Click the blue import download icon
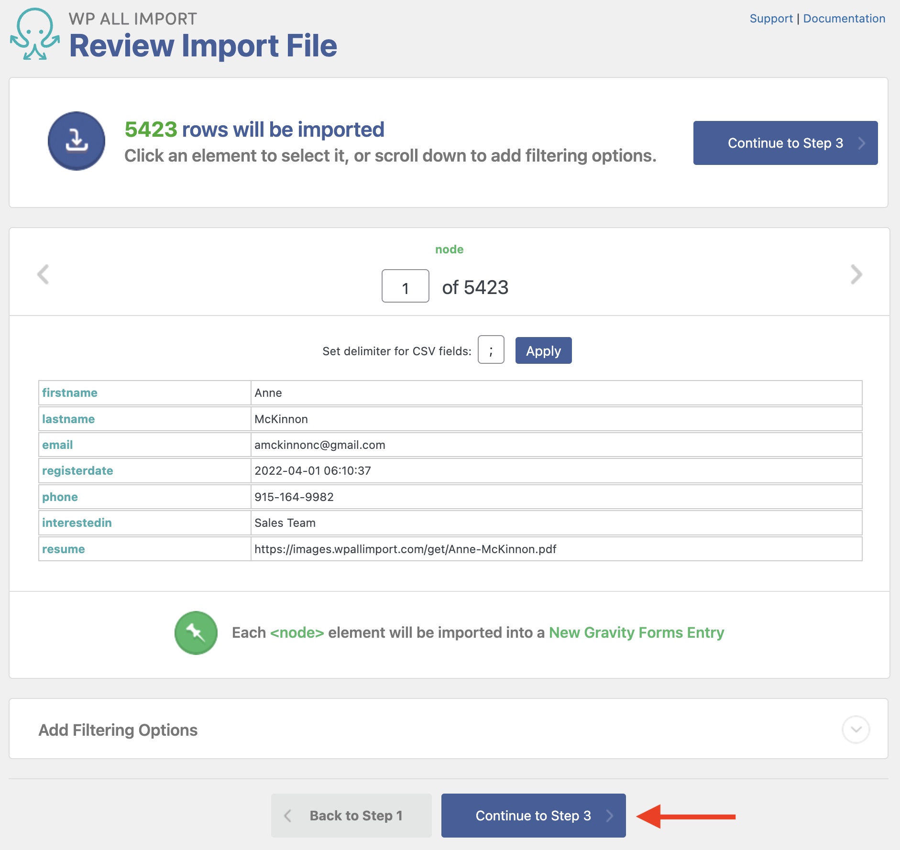 pyautogui.click(x=76, y=141)
